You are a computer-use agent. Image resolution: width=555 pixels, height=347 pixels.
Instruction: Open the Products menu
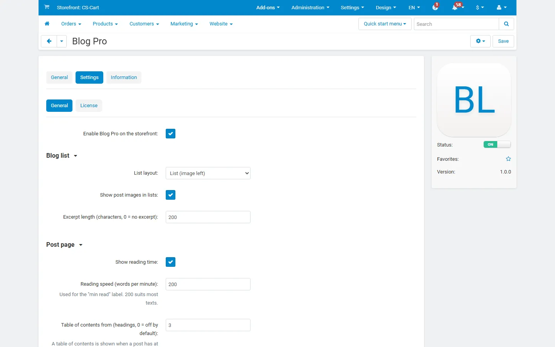[x=105, y=24]
